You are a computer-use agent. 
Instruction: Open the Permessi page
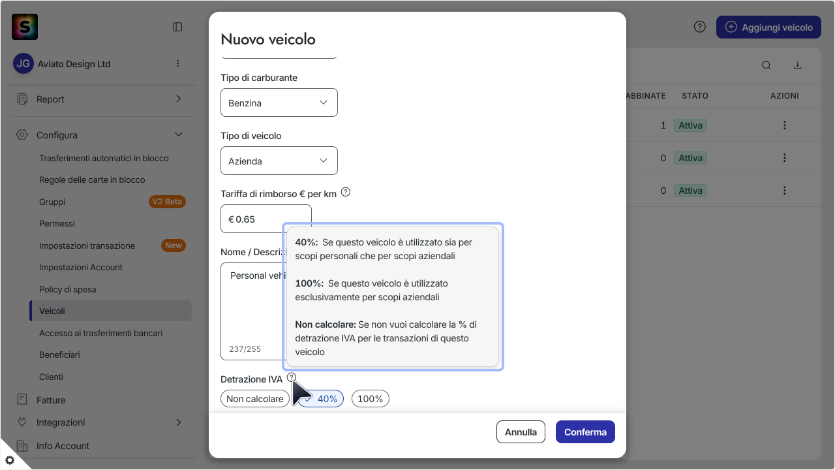coord(57,223)
